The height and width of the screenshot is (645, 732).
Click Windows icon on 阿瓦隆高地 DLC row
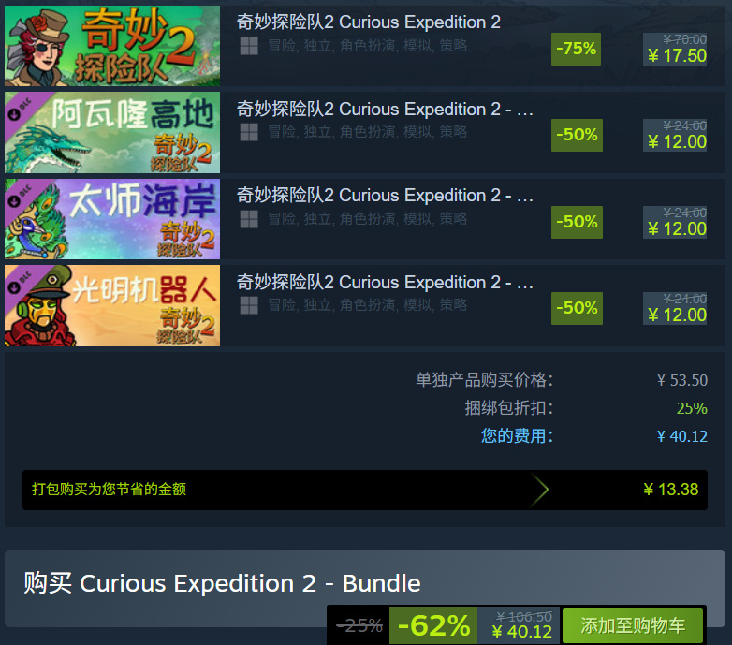pos(249,133)
